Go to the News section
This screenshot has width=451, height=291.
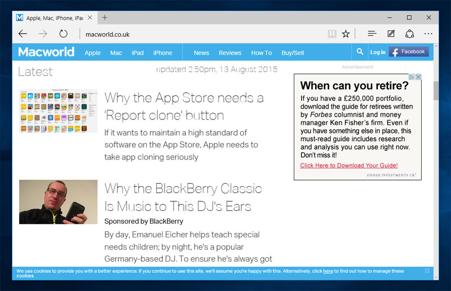(x=201, y=53)
